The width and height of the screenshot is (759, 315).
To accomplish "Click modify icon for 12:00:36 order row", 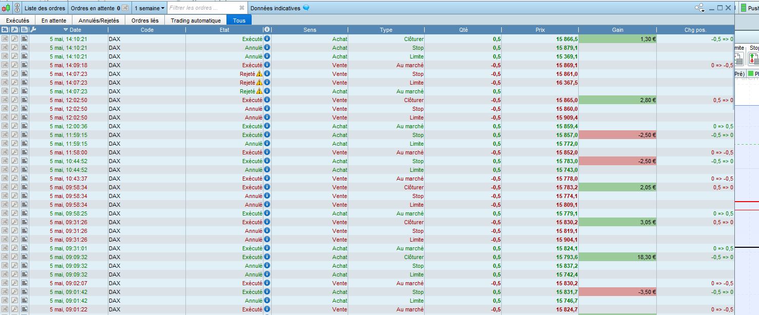I will (14, 126).
